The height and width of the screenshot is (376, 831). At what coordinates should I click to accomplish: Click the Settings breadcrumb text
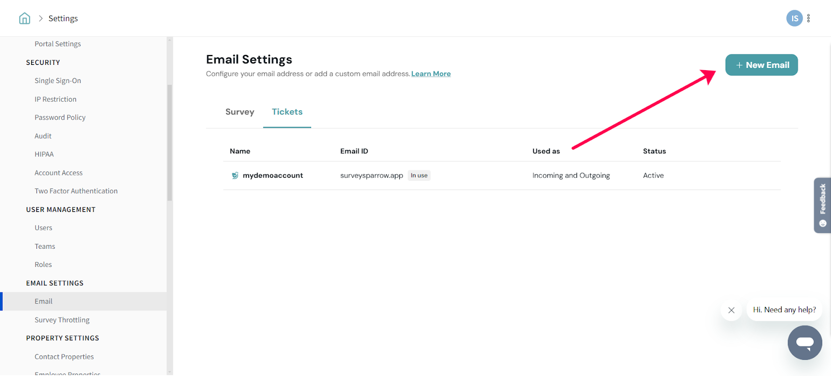(x=63, y=19)
